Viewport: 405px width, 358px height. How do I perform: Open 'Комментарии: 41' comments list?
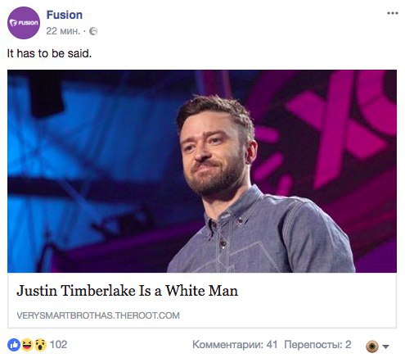coord(235,345)
